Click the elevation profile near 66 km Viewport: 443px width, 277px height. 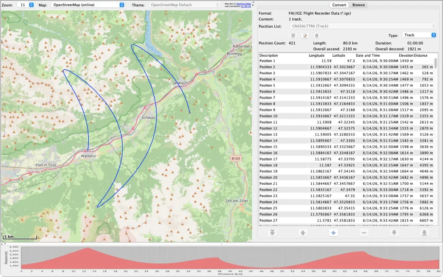363,252
